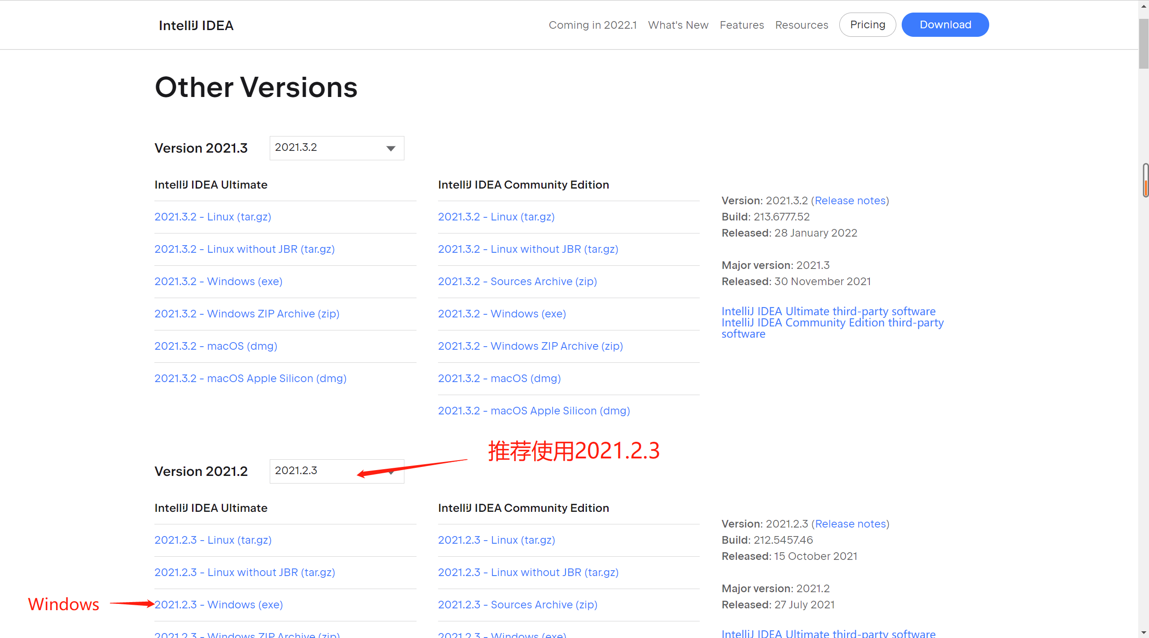The height and width of the screenshot is (638, 1149).
Task: Open the What's New nav item
Action: (678, 25)
